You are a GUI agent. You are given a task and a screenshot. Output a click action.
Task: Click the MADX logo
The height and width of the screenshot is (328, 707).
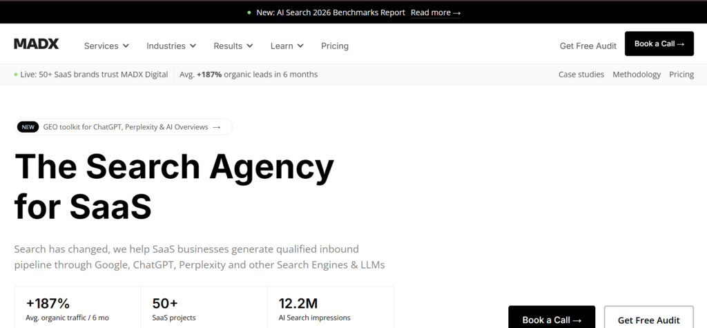[x=36, y=44]
